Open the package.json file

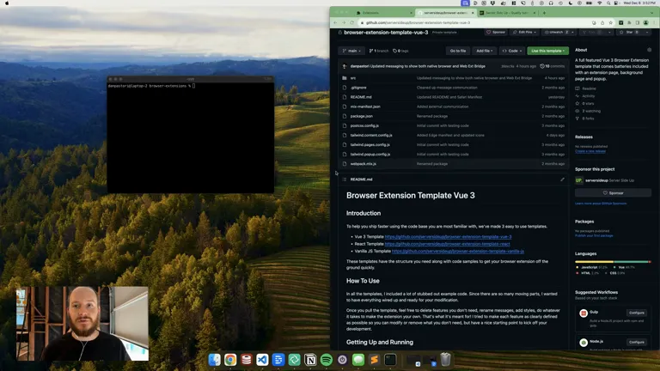tap(361, 116)
